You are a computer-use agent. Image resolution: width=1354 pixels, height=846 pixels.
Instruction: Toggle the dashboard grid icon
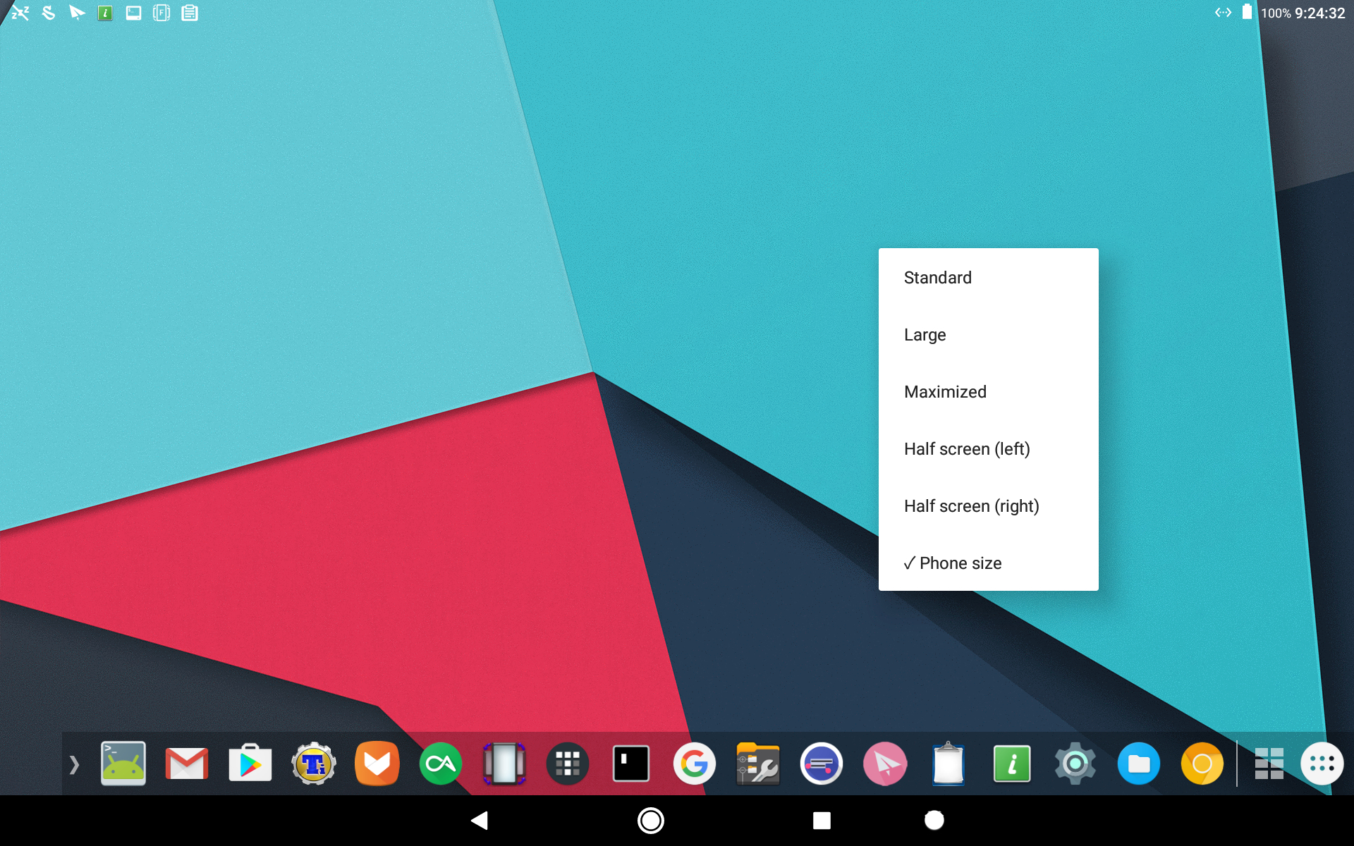point(1269,764)
